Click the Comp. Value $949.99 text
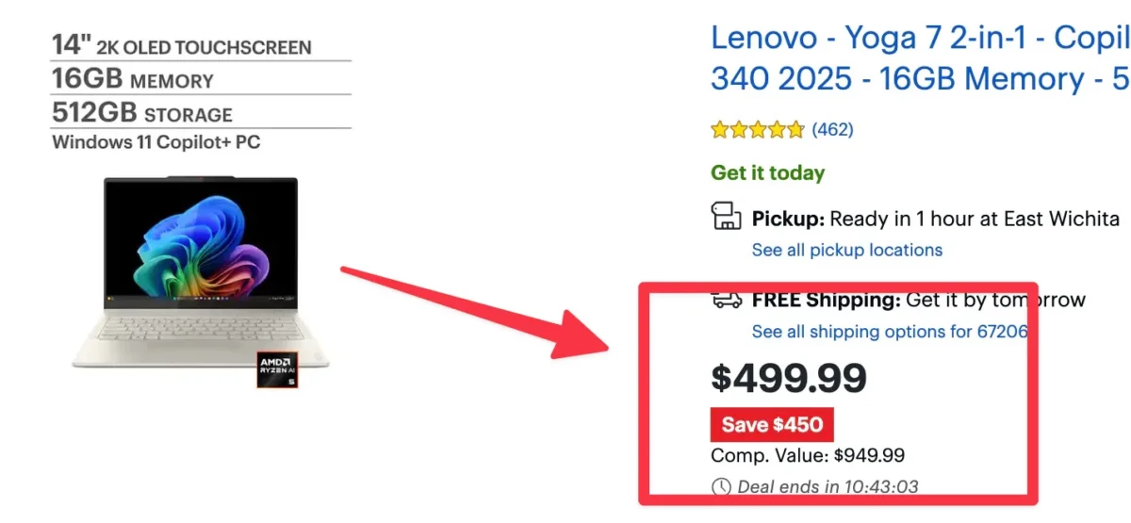 [x=808, y=456]
